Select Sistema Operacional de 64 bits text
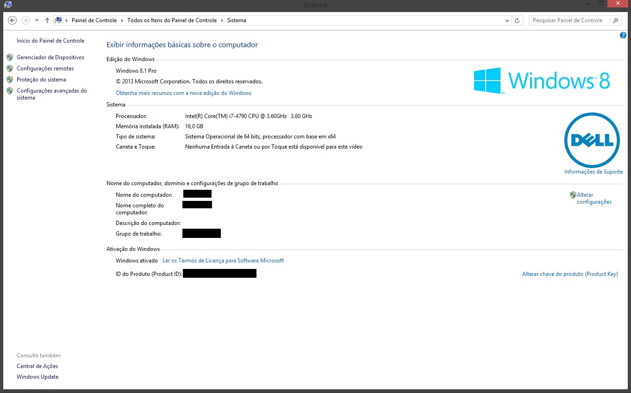 point(260,137)
